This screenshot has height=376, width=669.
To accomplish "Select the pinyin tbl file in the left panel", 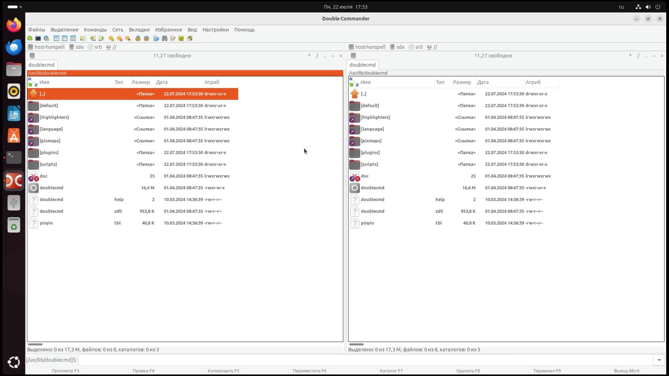I will pyautogui.click(x=133, y=223).
